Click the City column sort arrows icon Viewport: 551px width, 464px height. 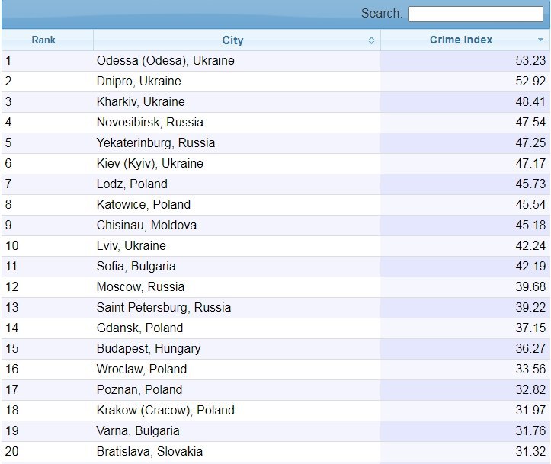point(371,40)
